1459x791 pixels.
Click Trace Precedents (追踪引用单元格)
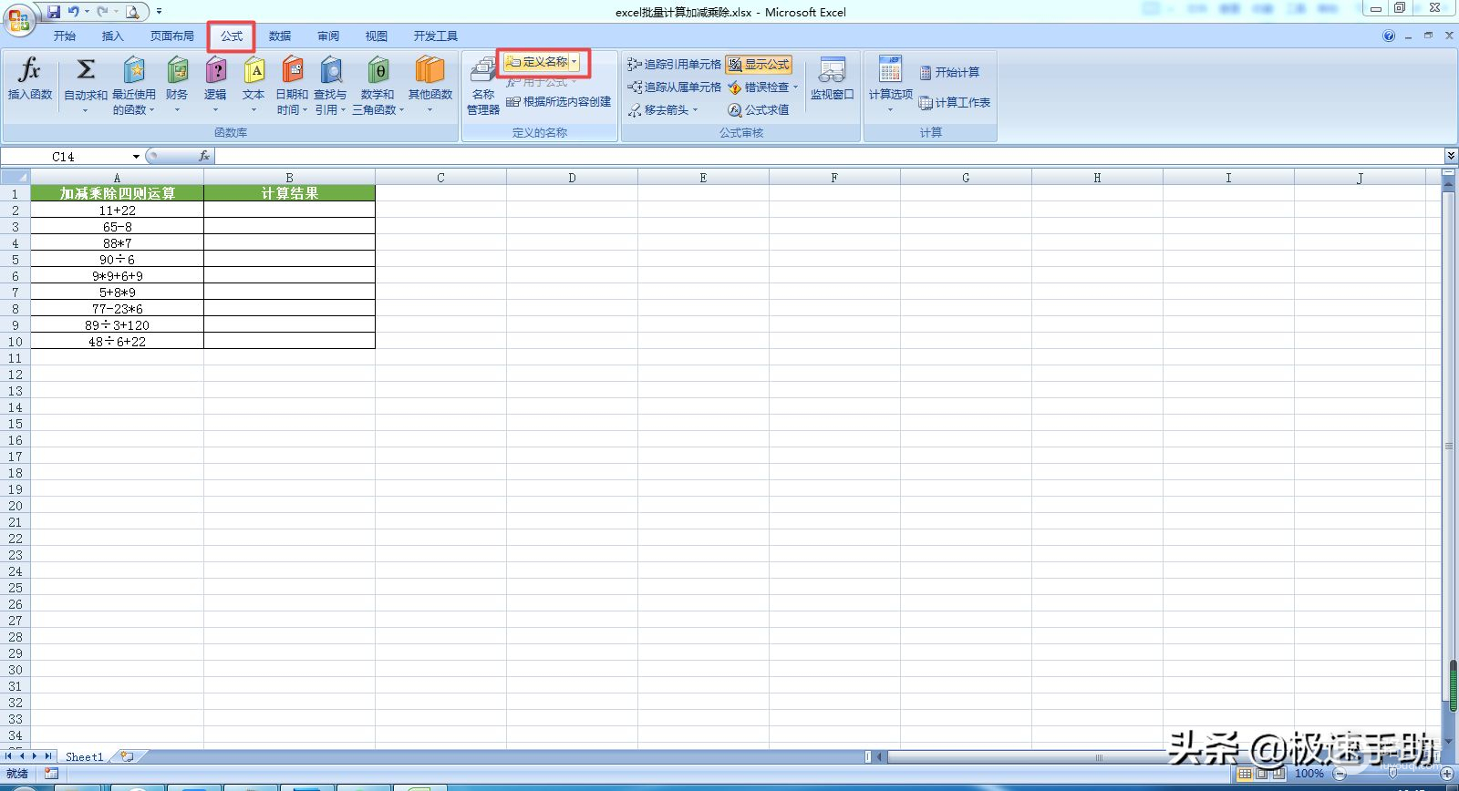click(675, 65)
